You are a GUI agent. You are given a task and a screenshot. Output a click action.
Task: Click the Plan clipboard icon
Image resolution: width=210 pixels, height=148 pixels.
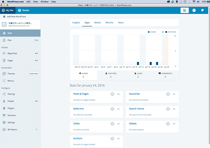pyautogui.click(x=4, y=40)
